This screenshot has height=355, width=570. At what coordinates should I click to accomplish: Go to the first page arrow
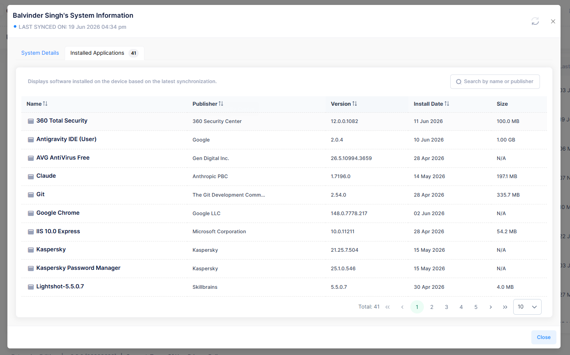click(x=387, y=307)
